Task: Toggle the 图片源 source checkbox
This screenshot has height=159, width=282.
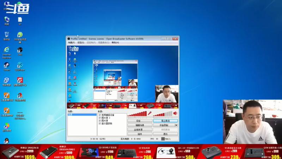Action: [100, 120]
